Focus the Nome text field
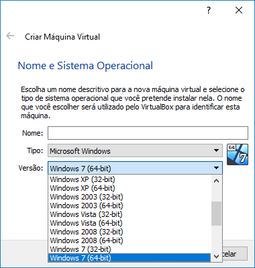This screenshot has width=255, height=268. tap(148, 133)
